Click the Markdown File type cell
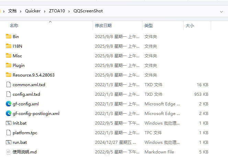The image size is (228, 161). pos(159,152)
